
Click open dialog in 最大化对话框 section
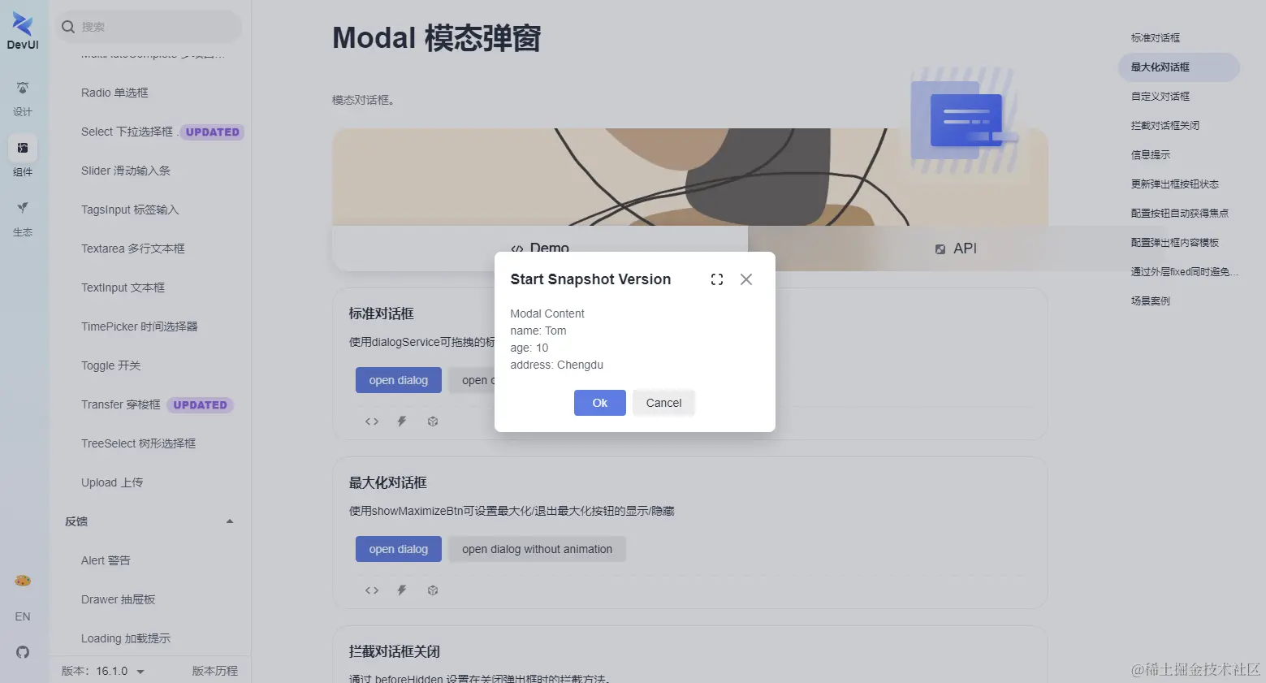click(398, 549)
